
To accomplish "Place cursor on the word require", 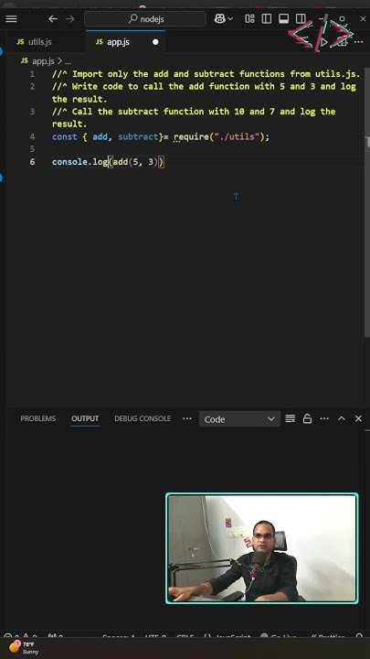I will (191, 137).
